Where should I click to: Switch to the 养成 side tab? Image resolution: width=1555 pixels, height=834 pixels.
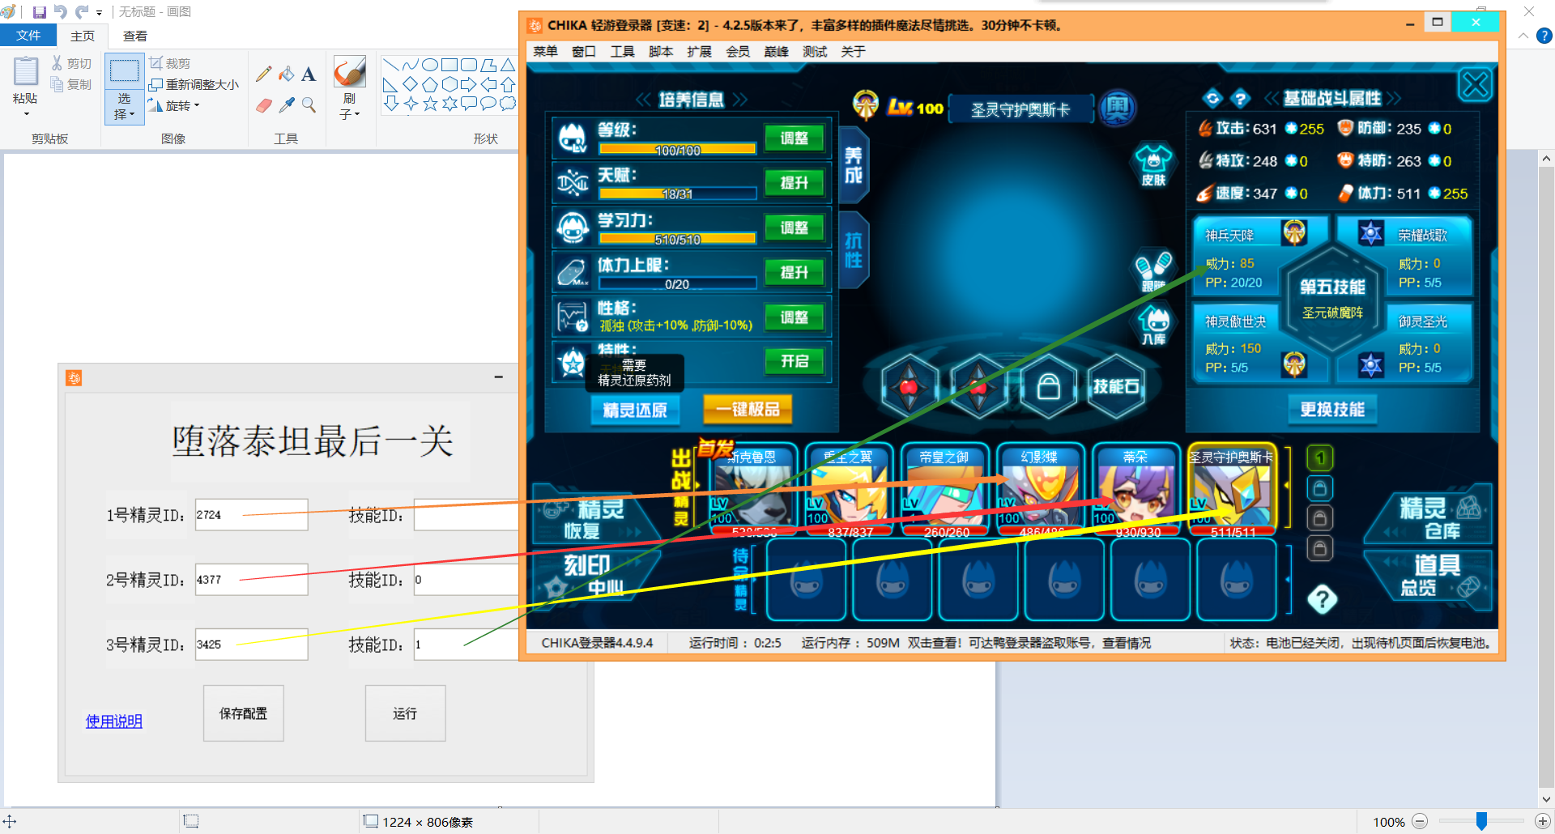pyautogui.click(x=854, y=164)
